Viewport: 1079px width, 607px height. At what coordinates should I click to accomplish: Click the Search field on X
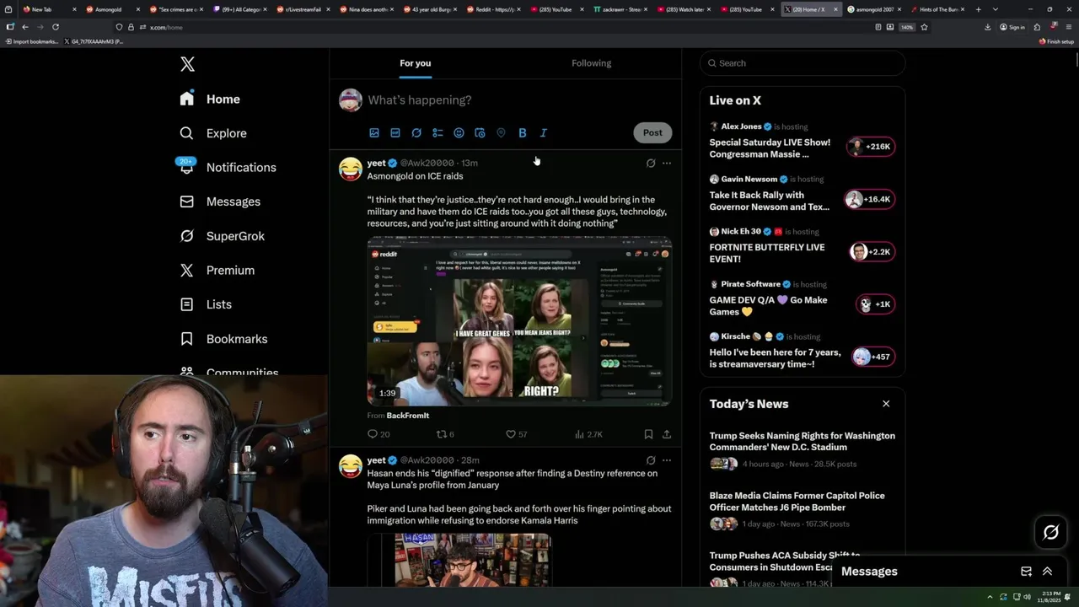pyautogui.click(x=803, y=63)
